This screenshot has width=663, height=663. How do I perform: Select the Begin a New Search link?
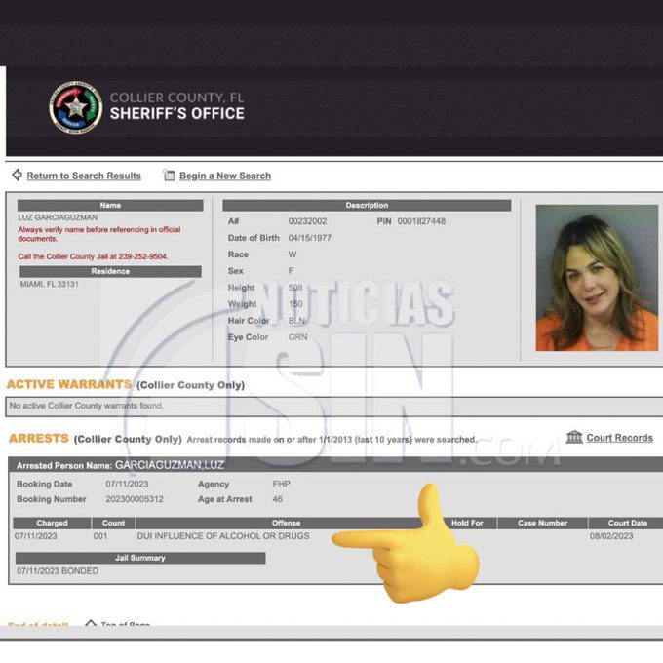tap(225, 176)
